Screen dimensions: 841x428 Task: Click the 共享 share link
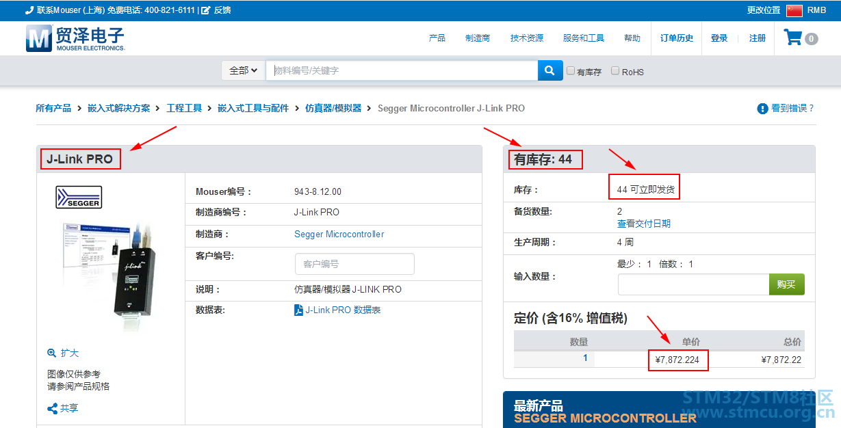tap(69, 408)
